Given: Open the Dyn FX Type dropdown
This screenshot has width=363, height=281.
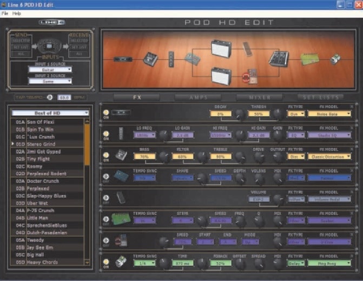Looking at the screenshot, I should pos(296,114).
